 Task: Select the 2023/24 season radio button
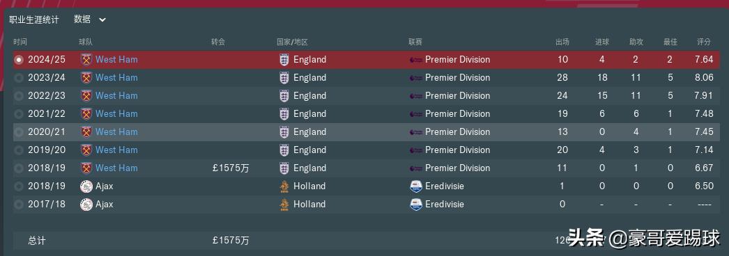(19, 77)
